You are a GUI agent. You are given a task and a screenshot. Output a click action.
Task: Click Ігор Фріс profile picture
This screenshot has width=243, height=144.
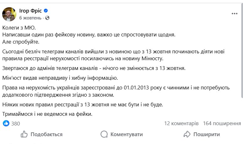(10, 14)
